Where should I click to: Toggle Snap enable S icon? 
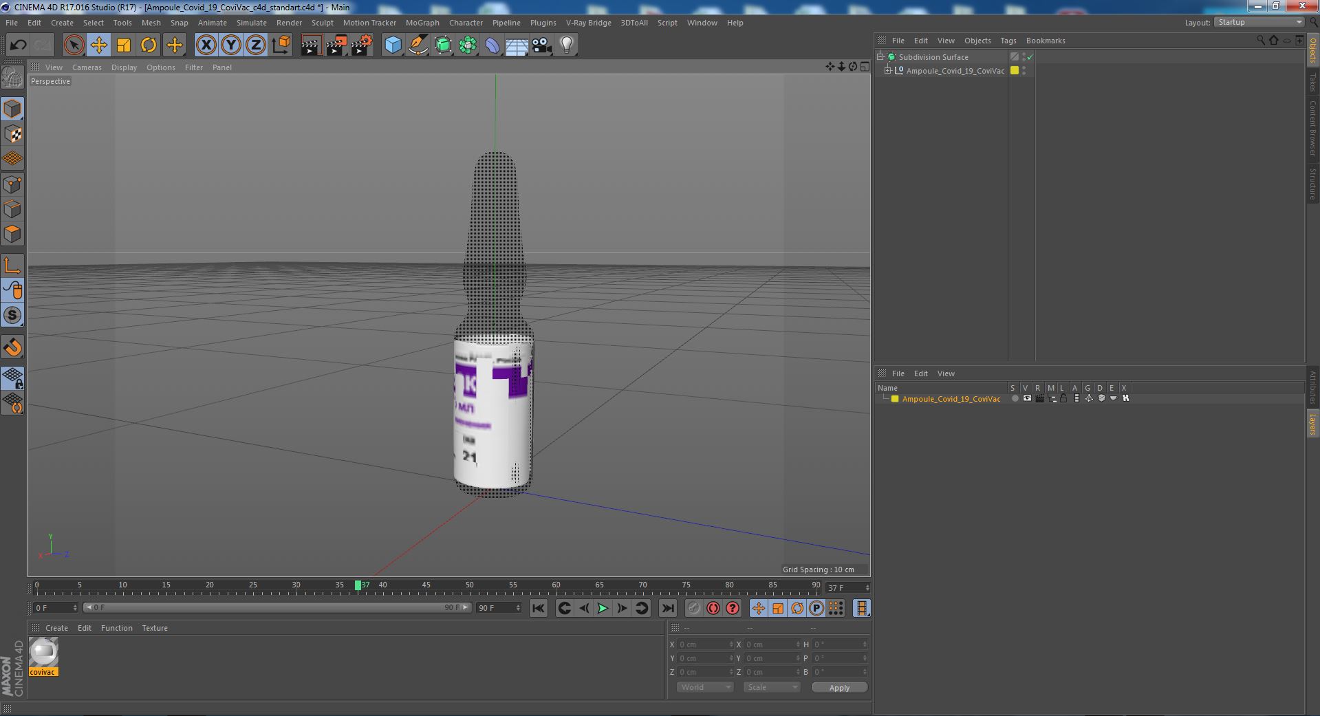pyautogui.click(x=12, y=315)
